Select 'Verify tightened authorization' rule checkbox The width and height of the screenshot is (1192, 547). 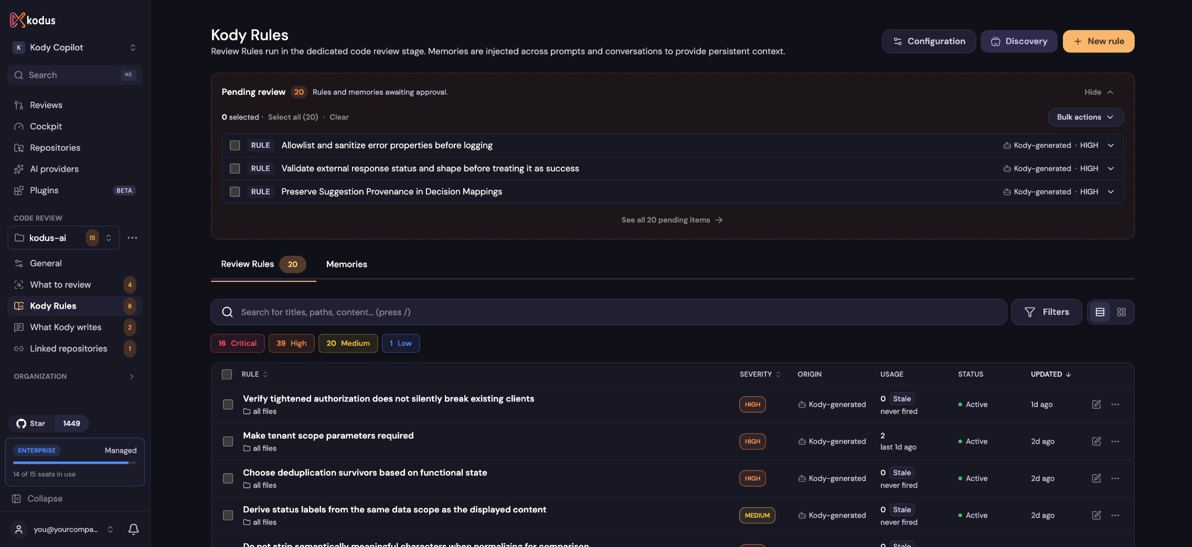228,404
